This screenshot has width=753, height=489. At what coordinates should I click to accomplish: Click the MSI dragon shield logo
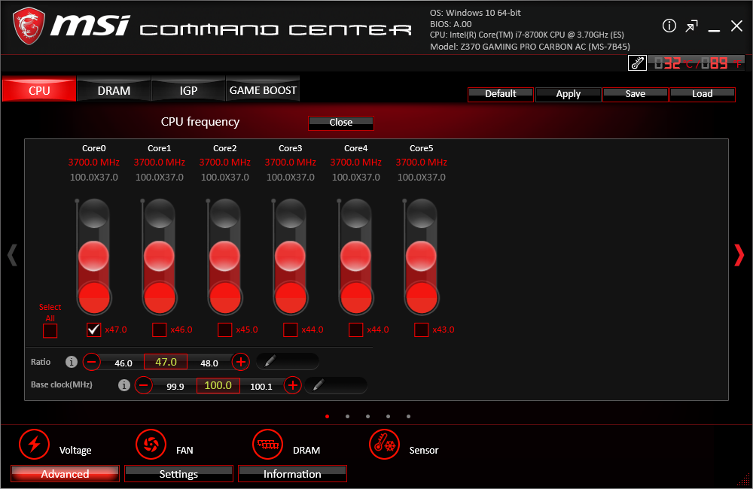point(29,26)
